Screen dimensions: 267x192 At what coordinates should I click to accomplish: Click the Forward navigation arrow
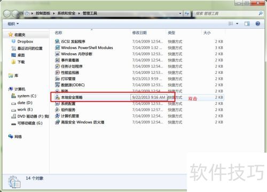click(15, 14)
